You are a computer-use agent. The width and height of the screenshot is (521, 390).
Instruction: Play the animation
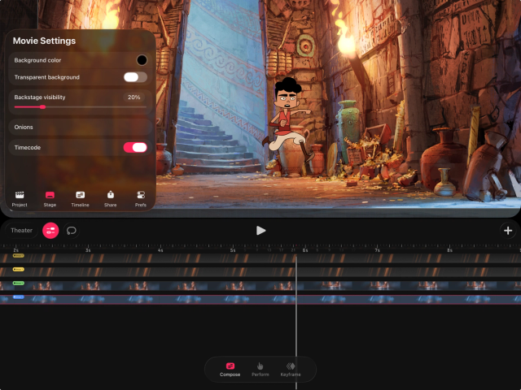click(x=260, y=231)
